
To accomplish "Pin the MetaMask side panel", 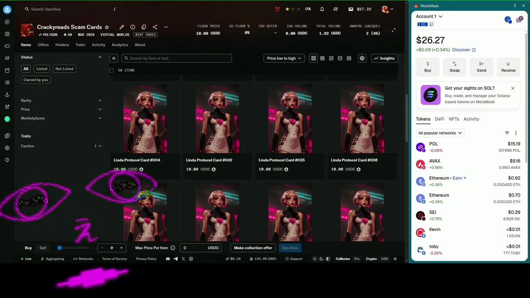I will pyautogui.click(x=515, y=6).
